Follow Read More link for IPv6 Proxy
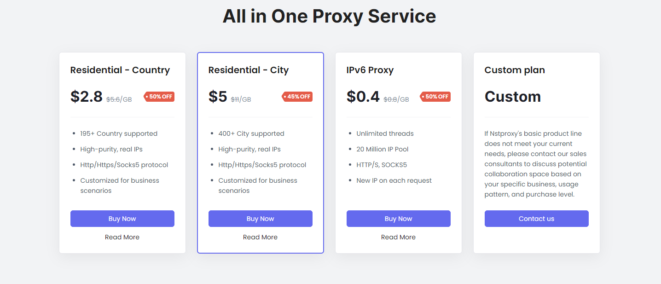This screenshot has height=284, width=661. pyautogui.click(x=398, y=237)
